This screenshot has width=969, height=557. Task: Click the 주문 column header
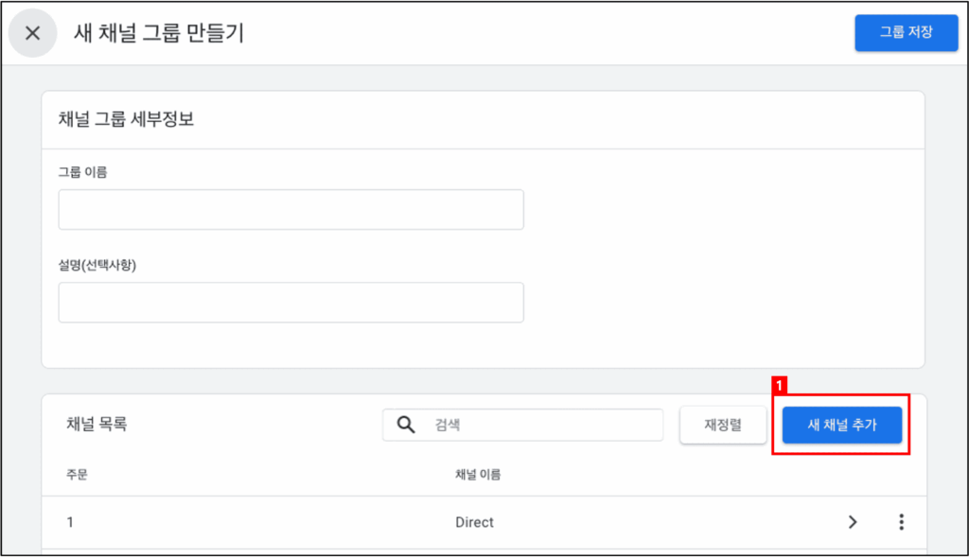point(77,475)
